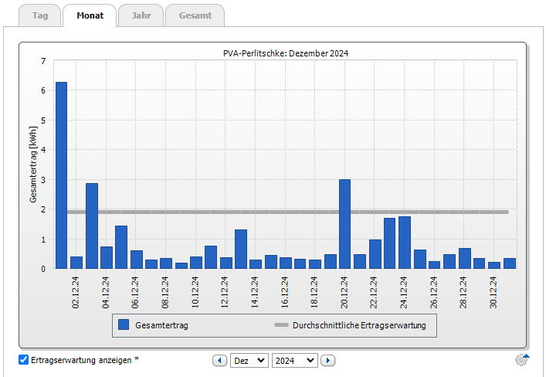This screenshot has width=546, height=377.
Task: Uncheck Ertragserwartung anzeigen checkbox
Action: click(x=23, y=359)
